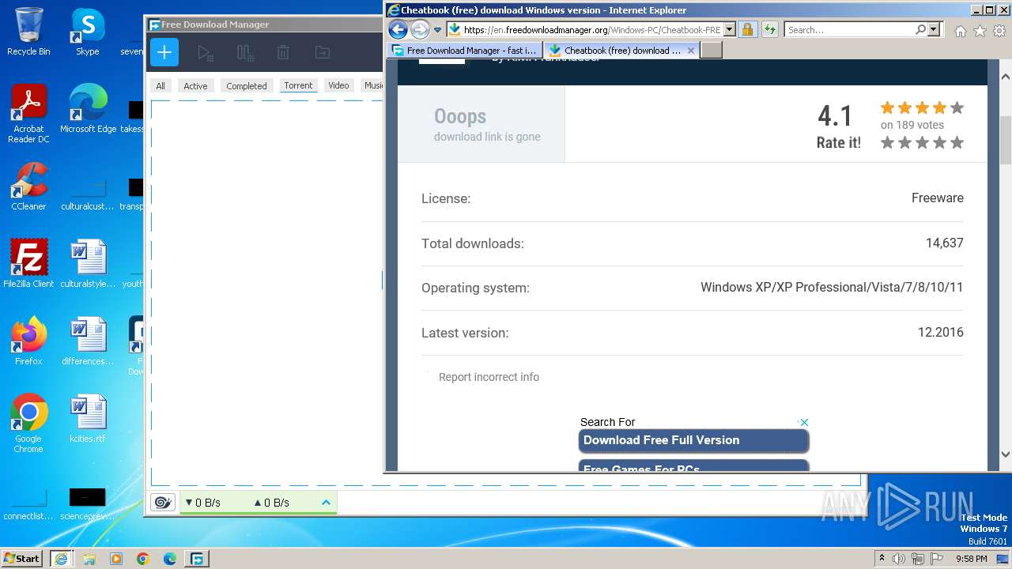Toggle snail mode in Free Download Manager
The height and width of the screenshot is (569, 1012).
[163, 503]
